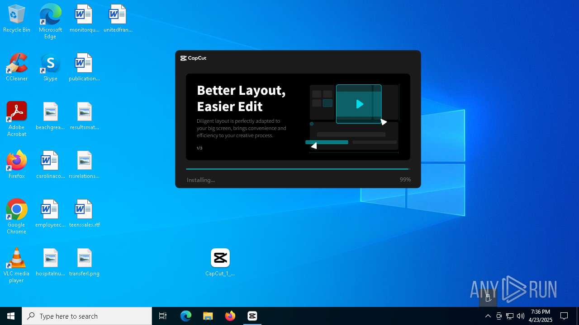This screenshot has width=579, height=325.
Task: Open File Explorer from the taskbar
Action: [x=208, y=316]
